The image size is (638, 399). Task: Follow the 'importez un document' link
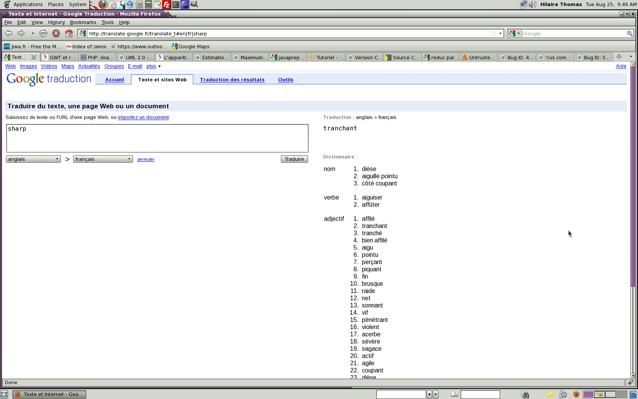click(x=143, y=117)
